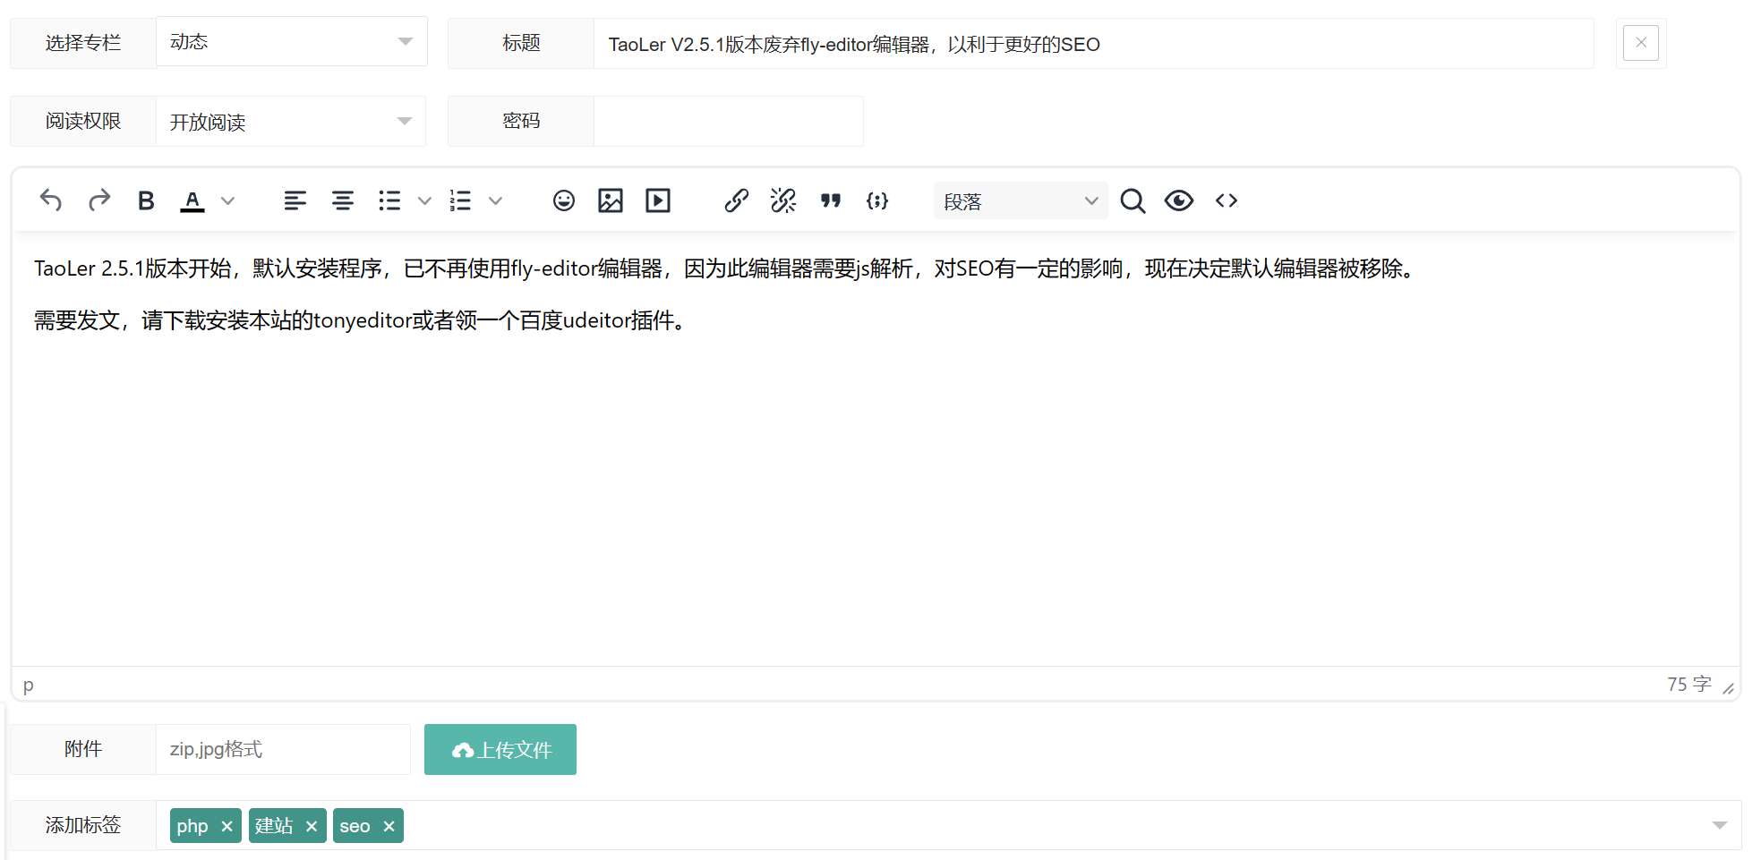
Task: Open the 选择专栏 column dropdown showing 动态
Action: 292,42
